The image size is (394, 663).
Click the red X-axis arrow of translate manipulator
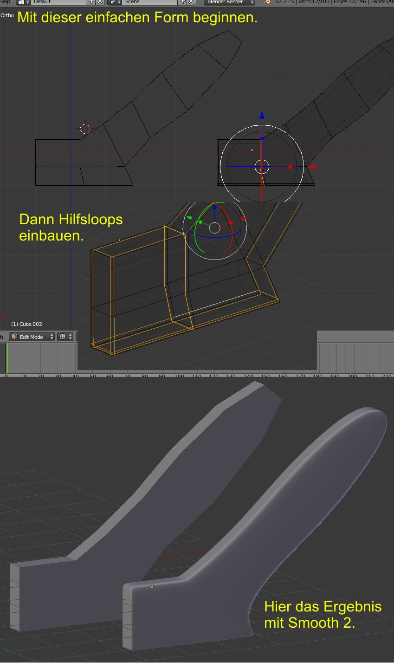(x=314, y=166)
